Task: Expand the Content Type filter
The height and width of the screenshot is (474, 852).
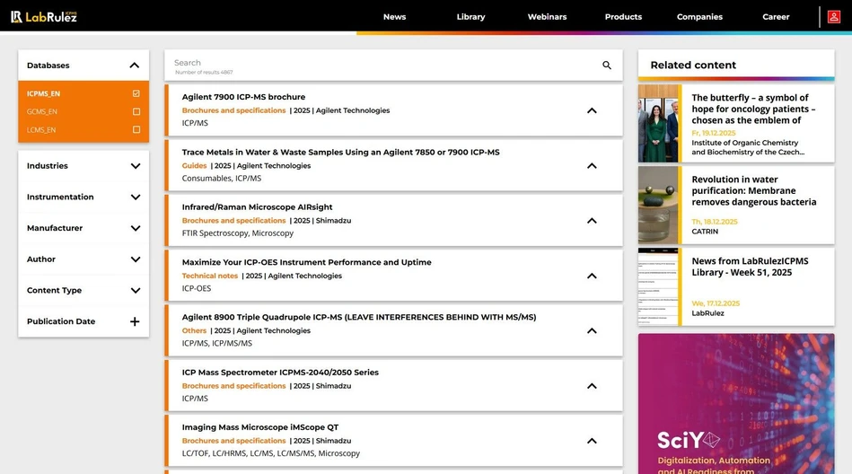Action: tap(136, 290)
